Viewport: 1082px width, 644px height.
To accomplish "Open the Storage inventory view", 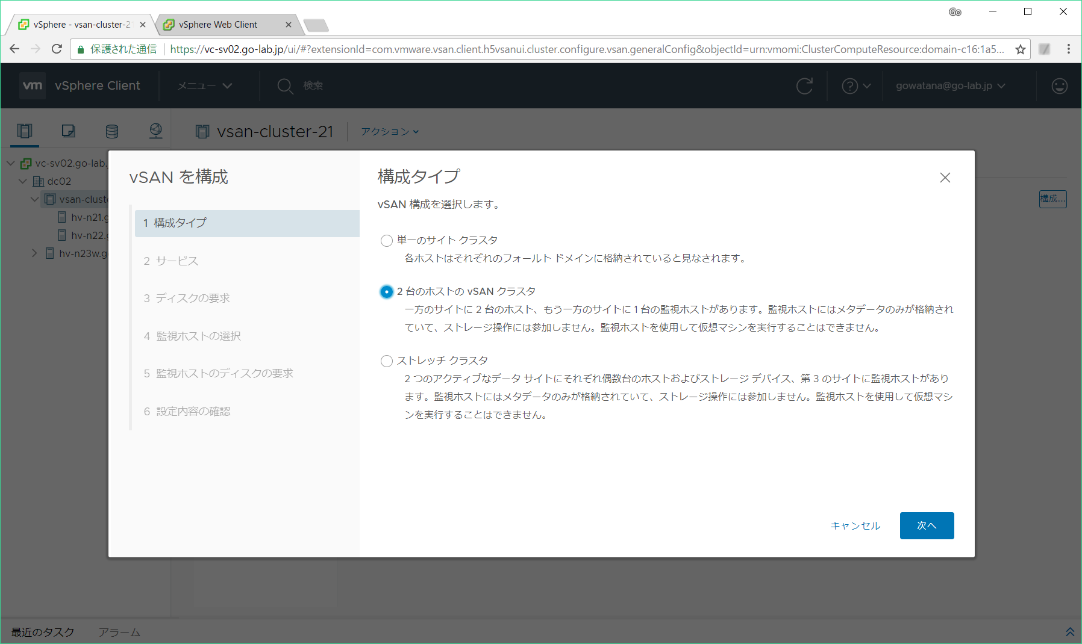I will pos(112,131).
